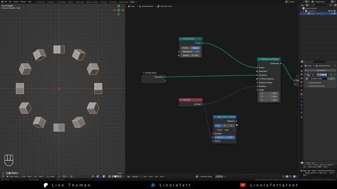Click the Blender logo in the menu bar

tap(2, 2)
